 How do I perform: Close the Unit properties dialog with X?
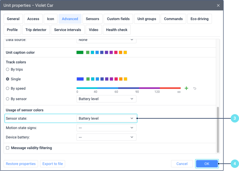(218, 5)
